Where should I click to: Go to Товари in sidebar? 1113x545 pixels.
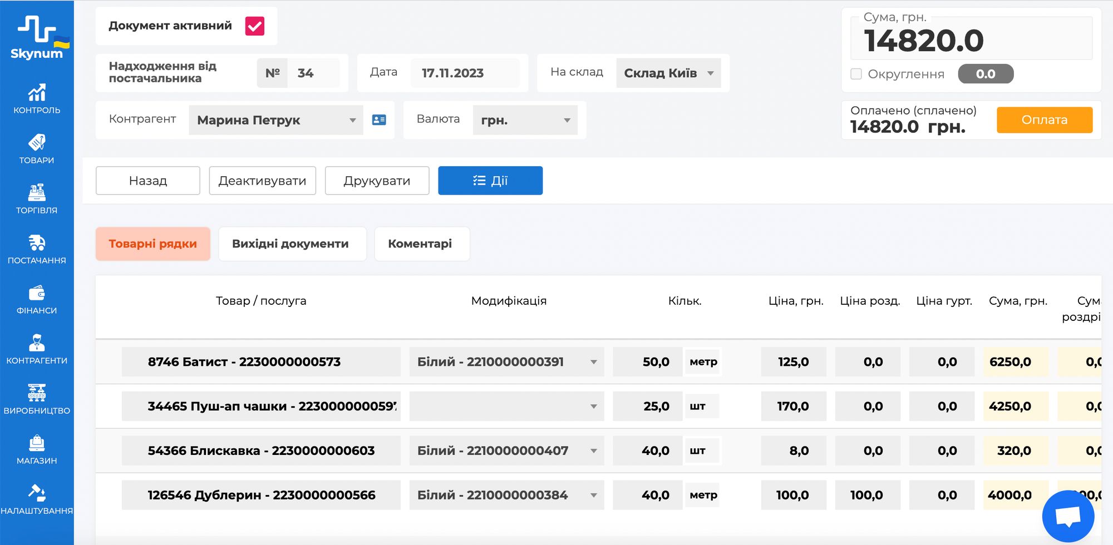click(x=37, y=149)
